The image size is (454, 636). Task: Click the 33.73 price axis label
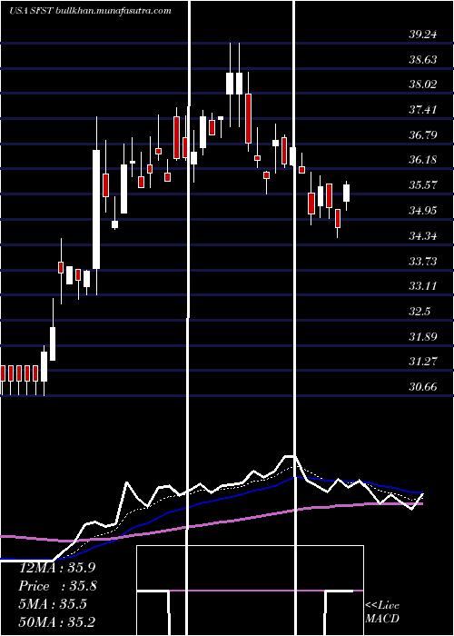[x=423, y=262]
